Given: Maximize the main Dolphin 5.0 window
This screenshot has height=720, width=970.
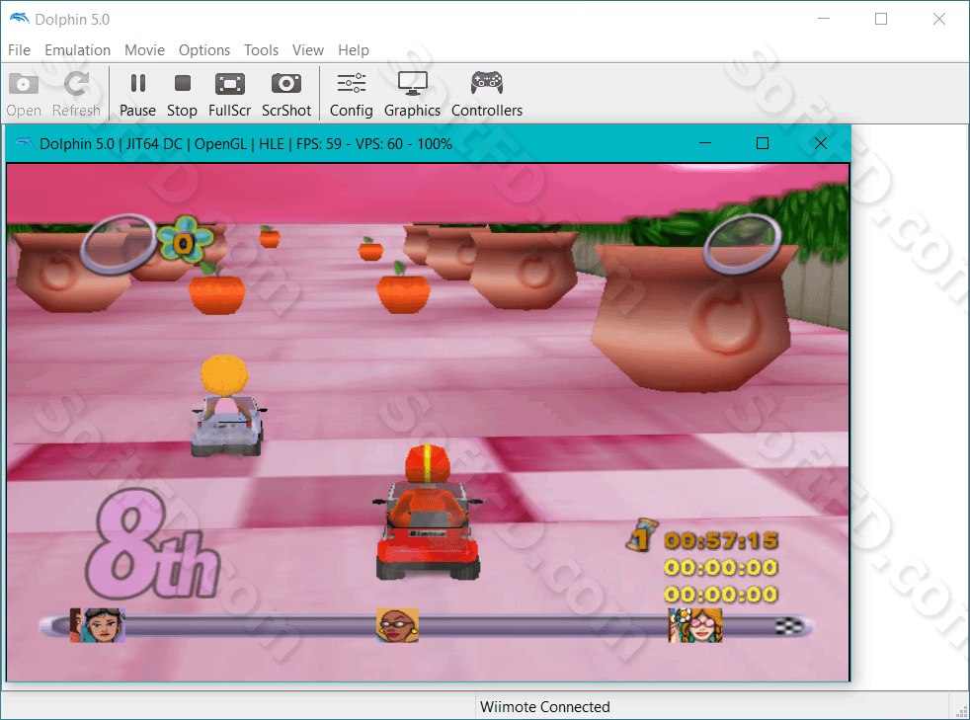Looking at the screenshot, I should 881,19.
